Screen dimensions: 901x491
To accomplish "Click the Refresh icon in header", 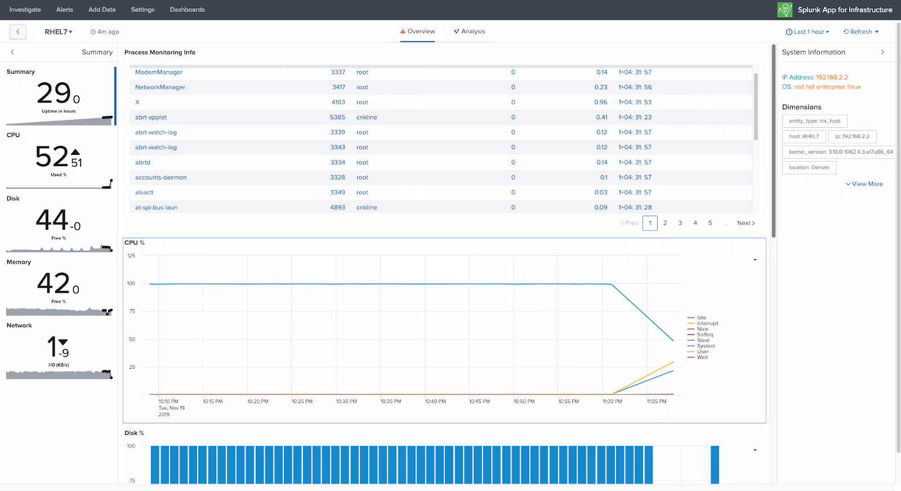I will 846,32.
